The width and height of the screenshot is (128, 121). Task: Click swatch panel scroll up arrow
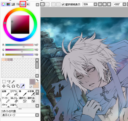pyautogui.click(x=37, y=60)
